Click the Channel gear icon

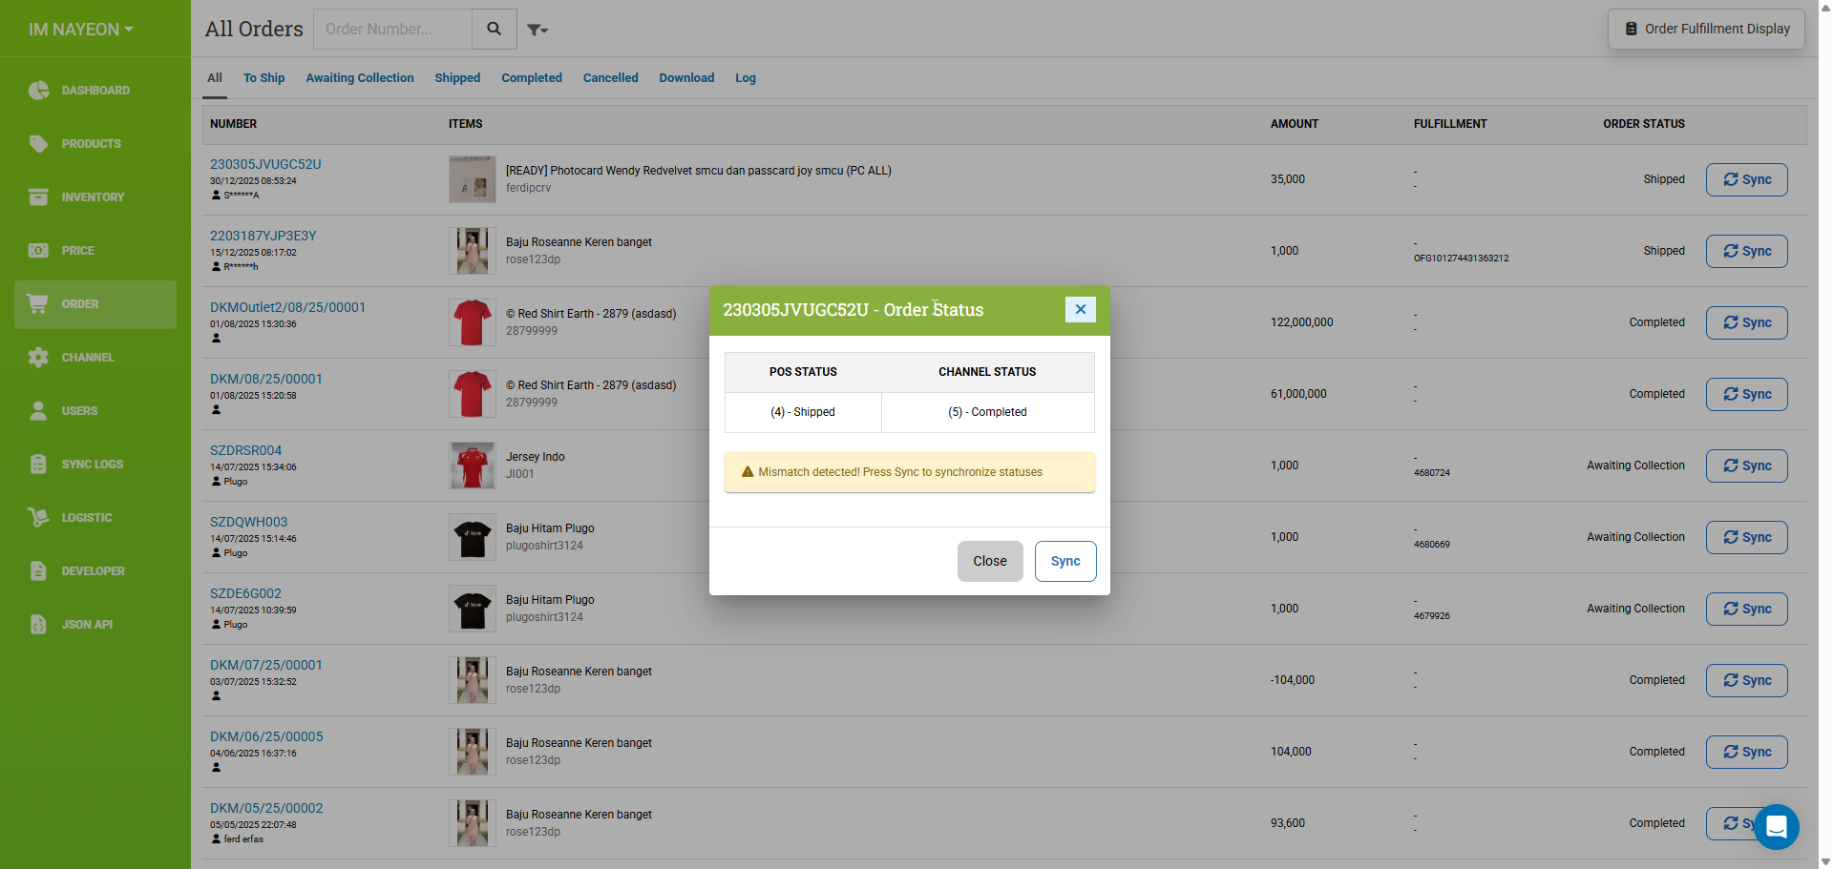(38, 358)
